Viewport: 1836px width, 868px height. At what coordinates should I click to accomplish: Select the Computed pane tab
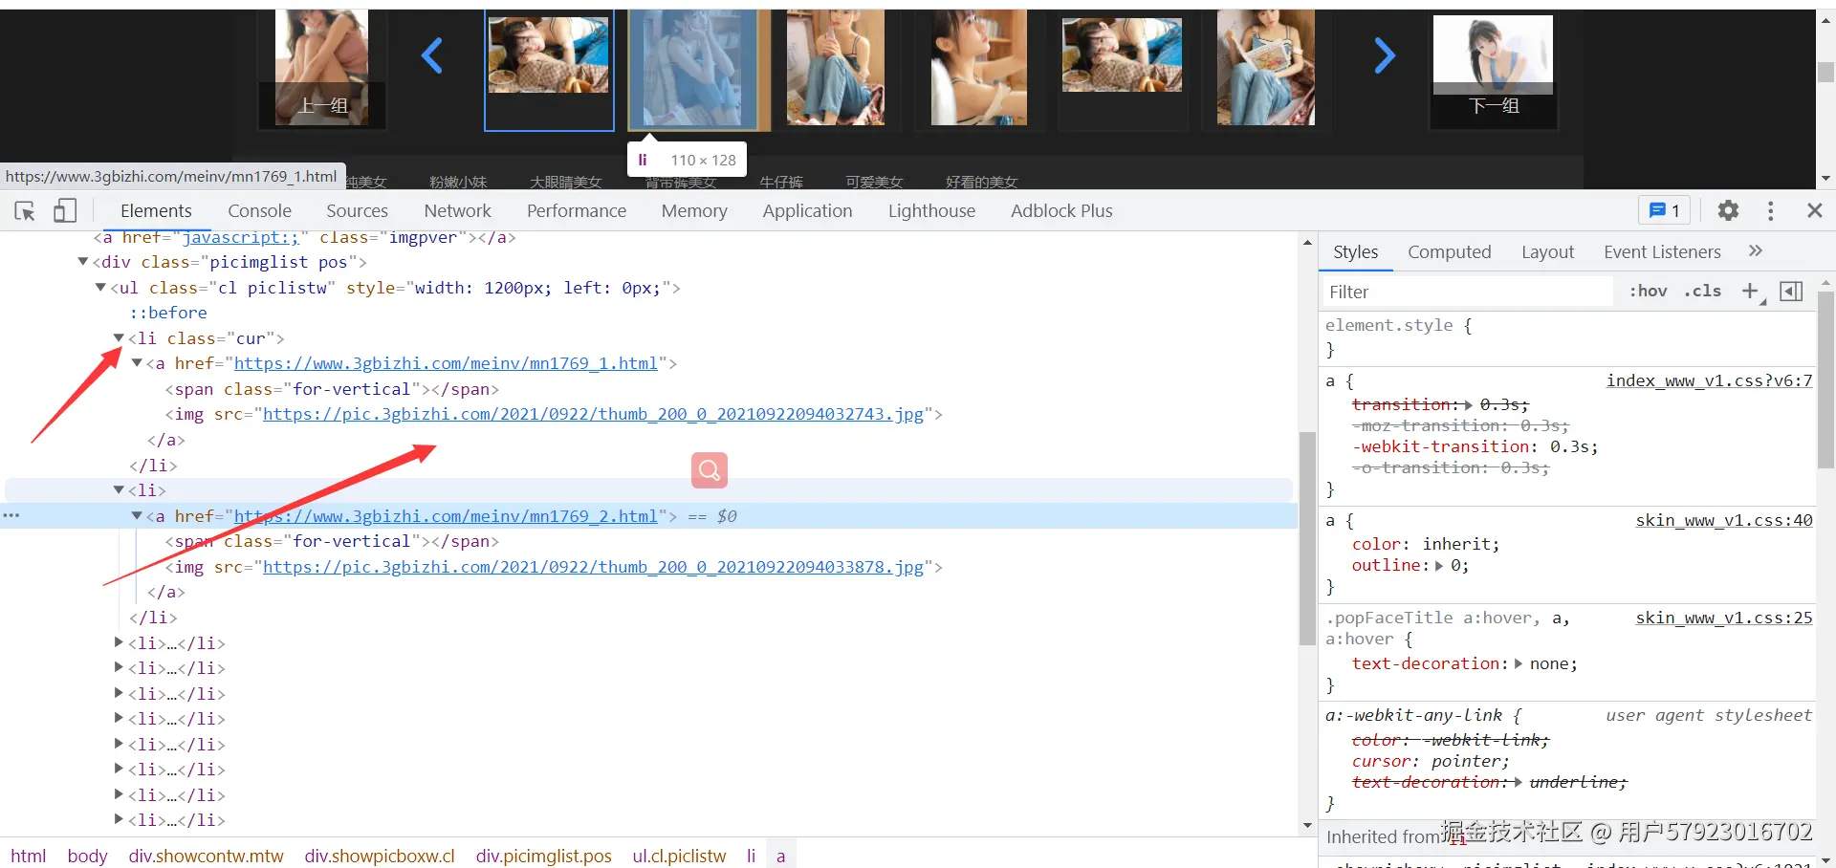tap(1449, 251)
